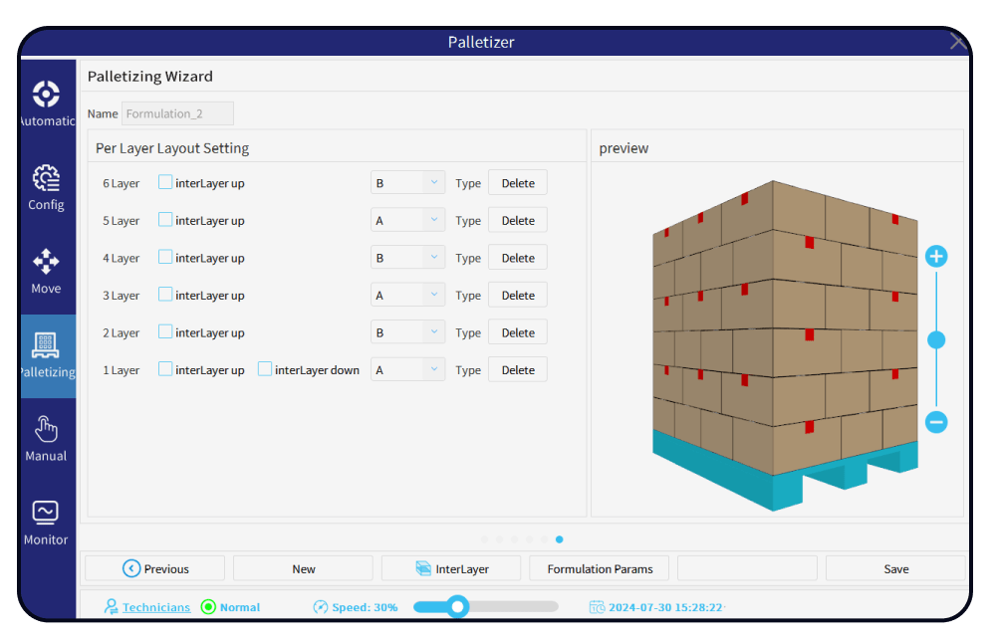Open the Automatic mode icon in sidebar
This screenshot has width=996, height=640.
tap(46, 95)
